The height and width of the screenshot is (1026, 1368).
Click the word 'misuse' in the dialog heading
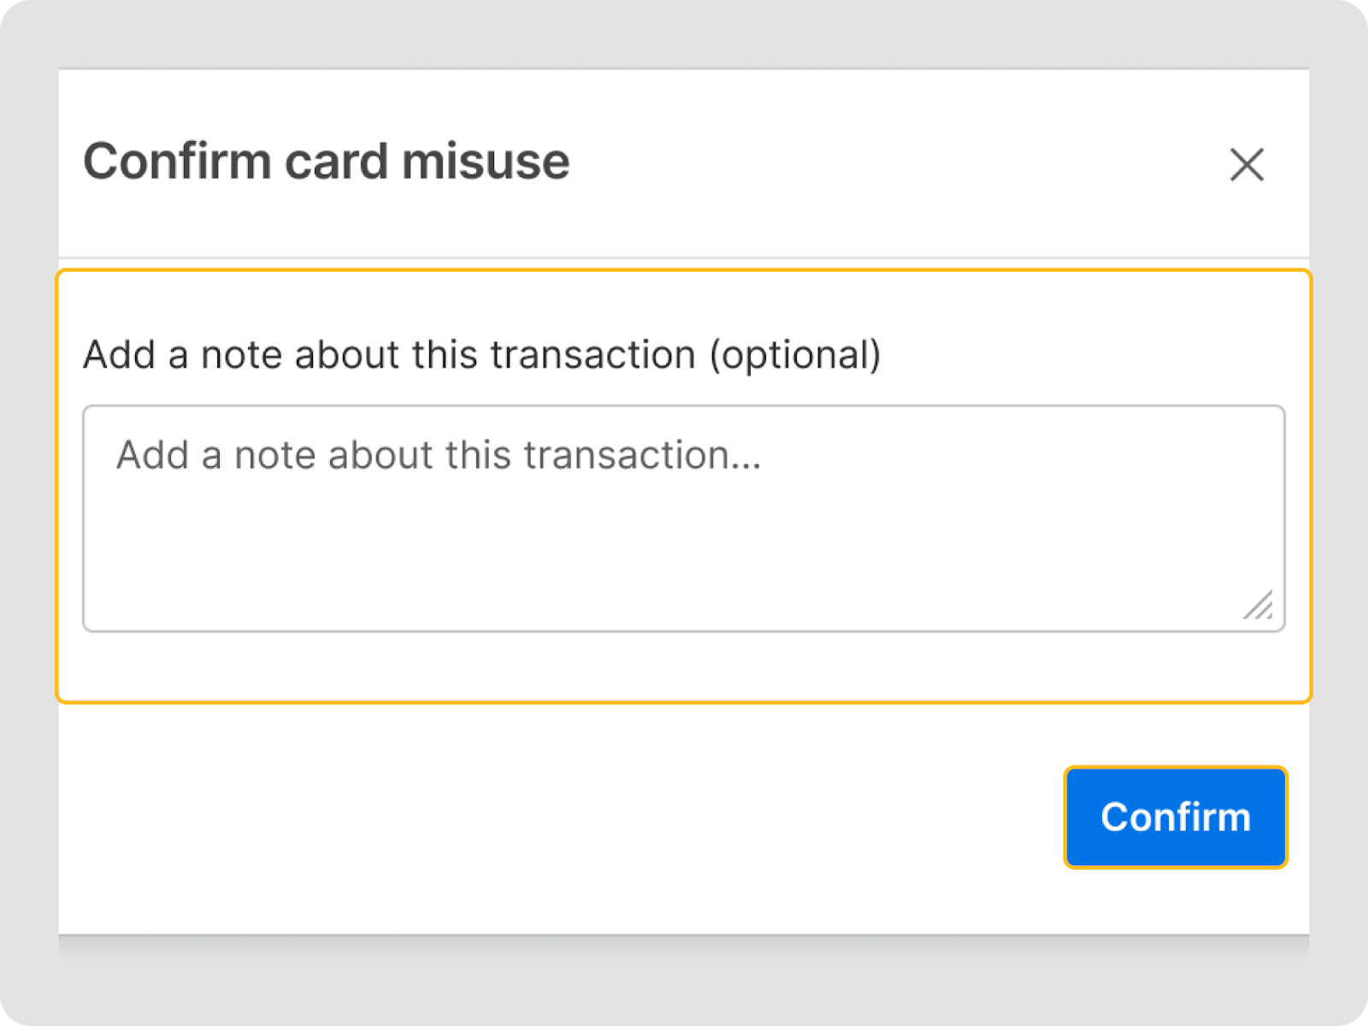(x=485, y=162)
